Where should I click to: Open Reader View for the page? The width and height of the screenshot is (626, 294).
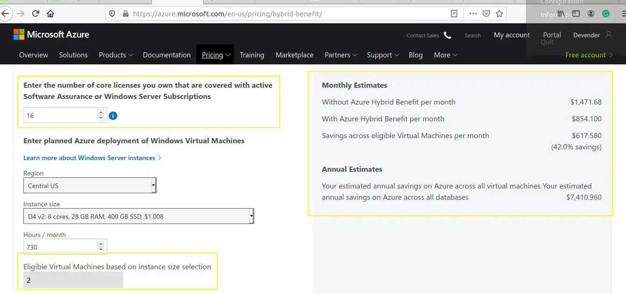[x=454, y=14]
